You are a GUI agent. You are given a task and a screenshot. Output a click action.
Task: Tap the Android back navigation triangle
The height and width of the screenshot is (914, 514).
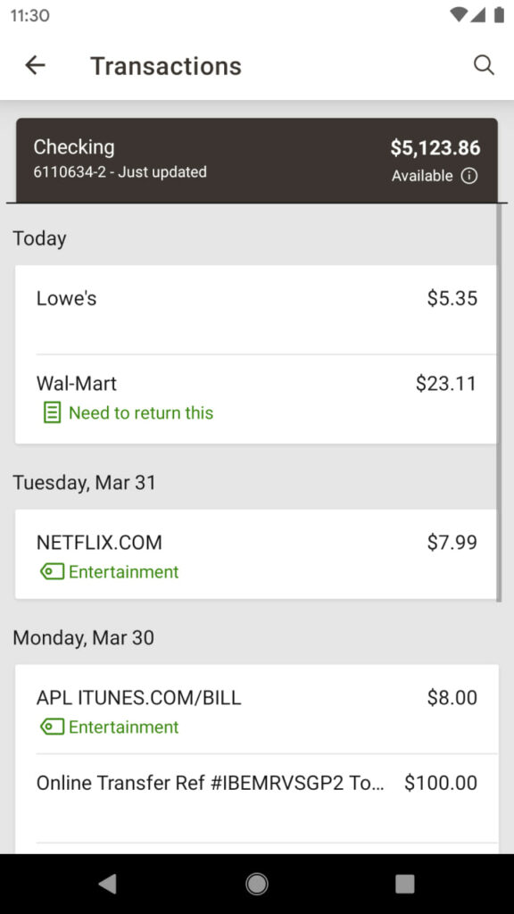click(x=107, y=884)
